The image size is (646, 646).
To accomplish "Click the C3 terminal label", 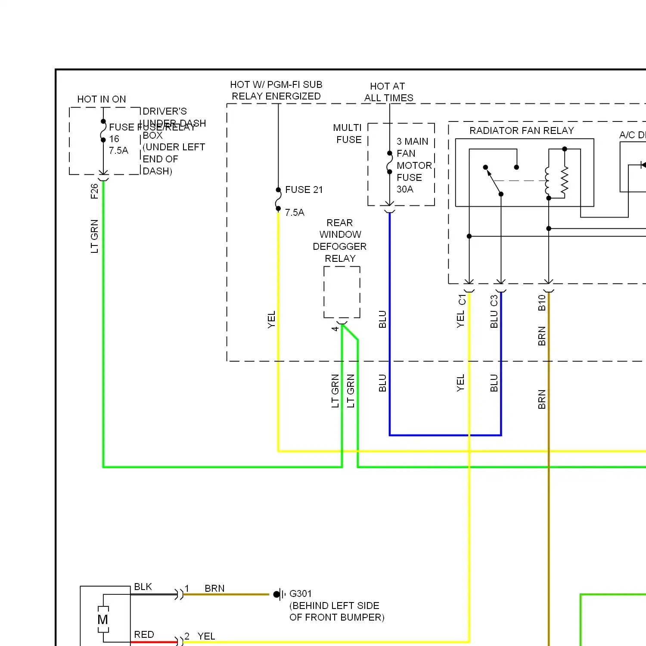I will pos(494,301).
